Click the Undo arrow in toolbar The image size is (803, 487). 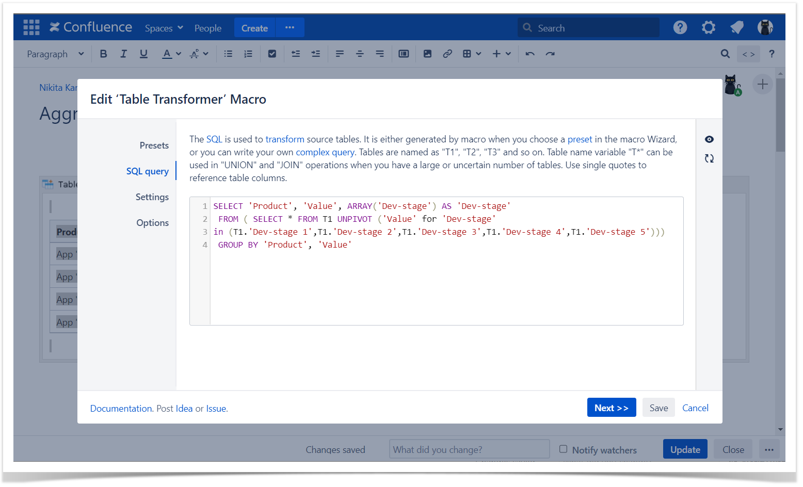tap(530, 54)
